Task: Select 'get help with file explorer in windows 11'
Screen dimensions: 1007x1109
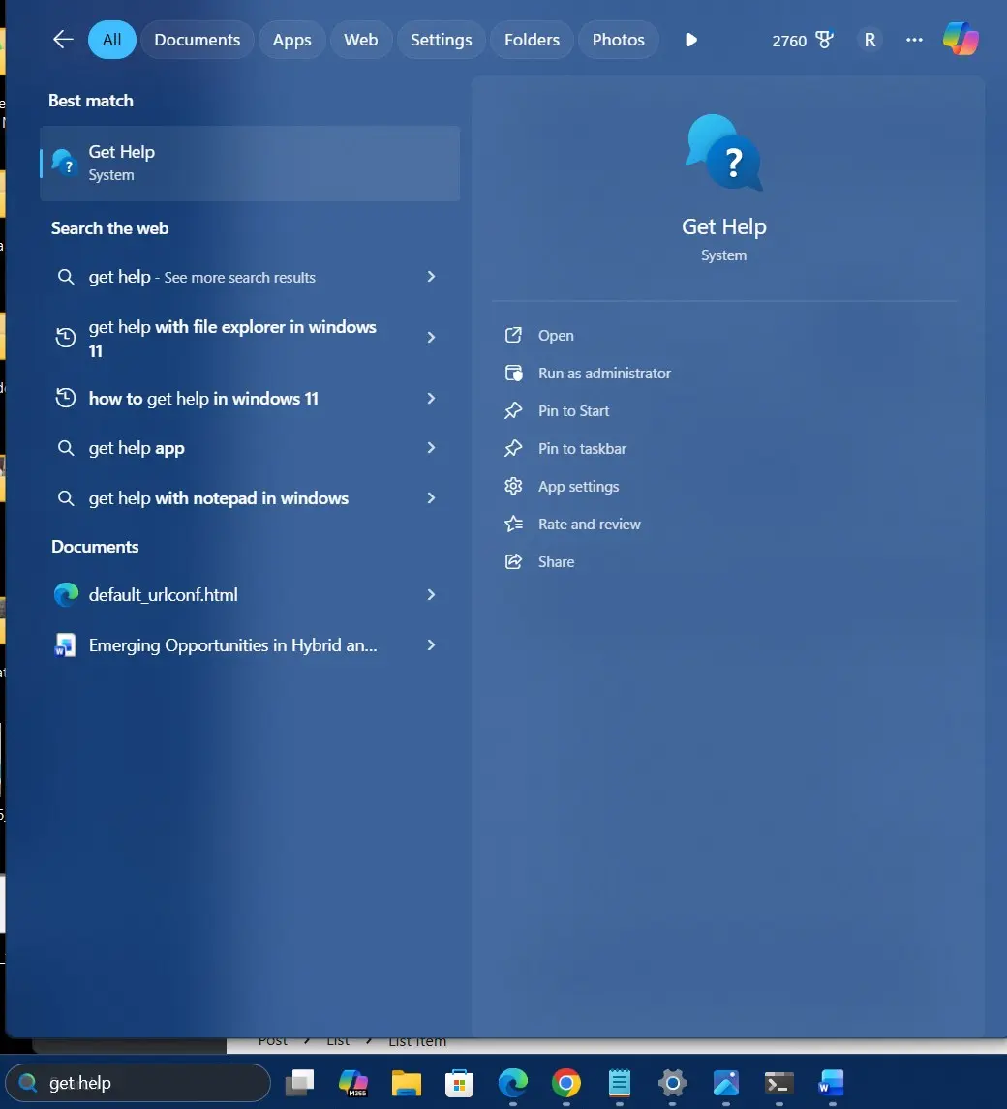Action: (x=233, y=338)
